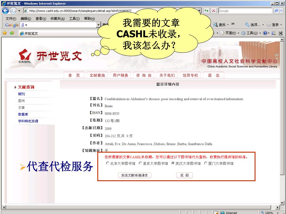Collapse the 文献查询 sidebar heading arrow
The width and height of the screenshot is (286, 214).
[x=16, y=87]
